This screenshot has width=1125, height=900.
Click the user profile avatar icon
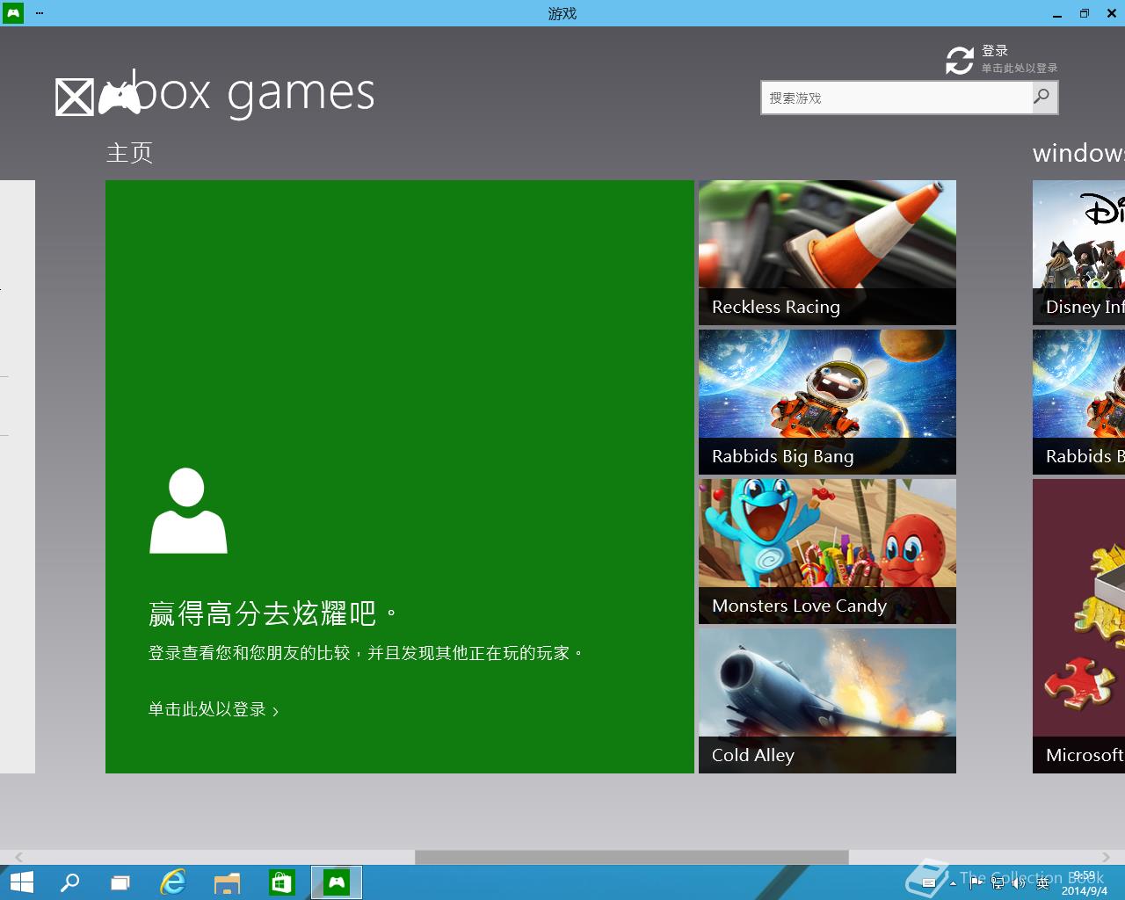188,511
